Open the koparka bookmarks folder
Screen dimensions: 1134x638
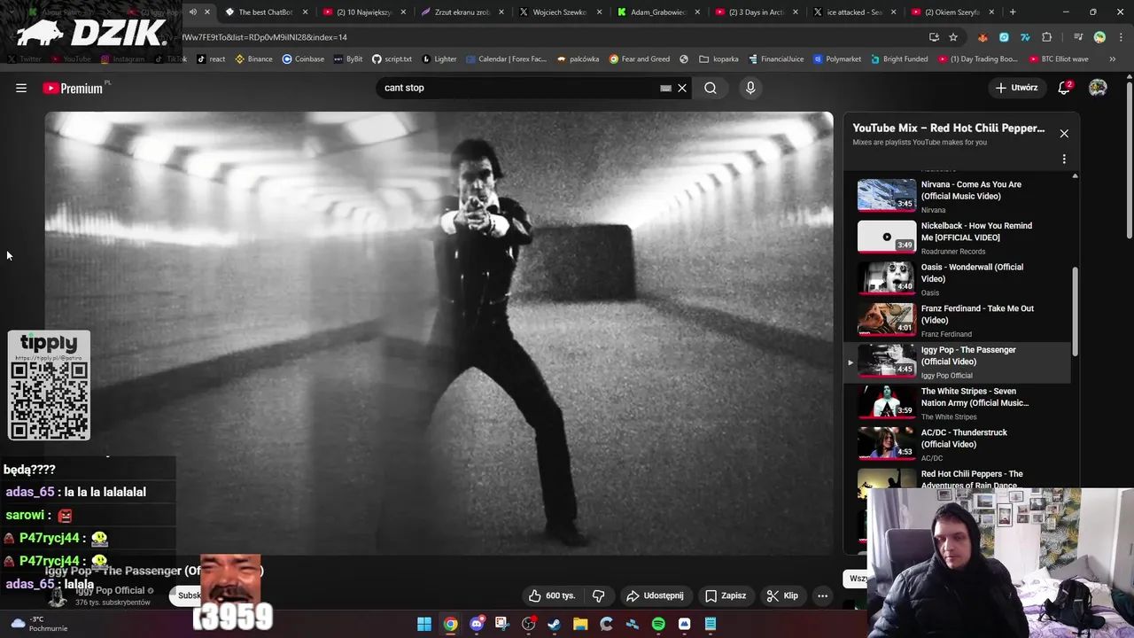tap(718, 59)
